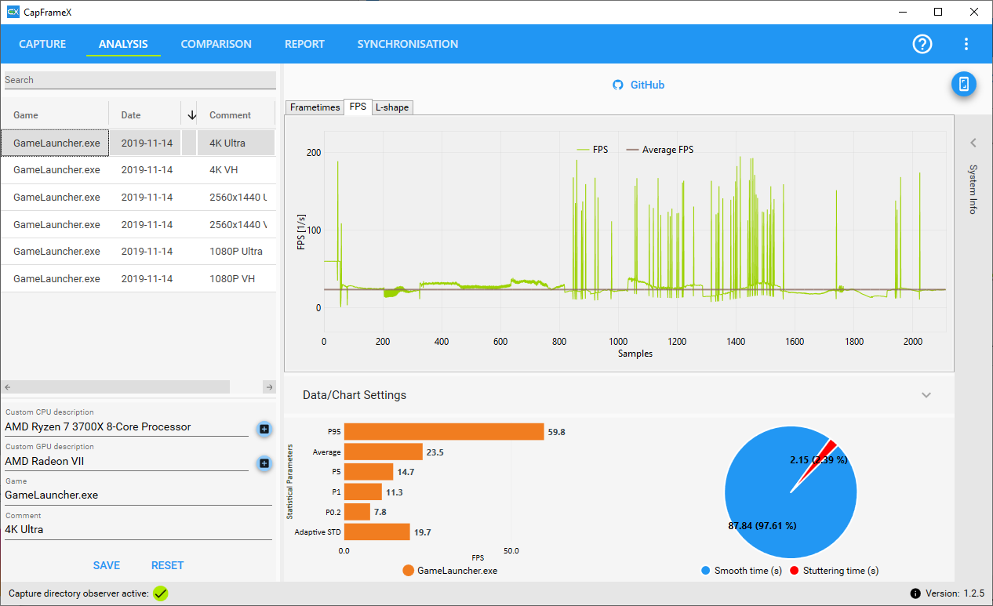This screenshot has width=993, height=606.
Task: Toggle the Average FPS legend entry
Action: pyautogui.click(x=660, y=150)
